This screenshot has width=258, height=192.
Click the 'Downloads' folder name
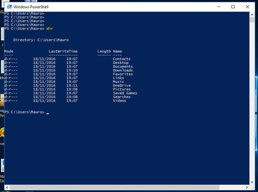(123, 70)
